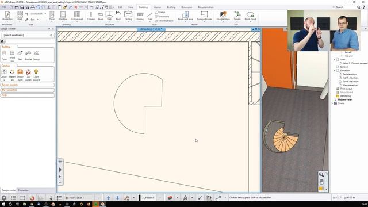This screenshot has height=207, width=368.
Task: Open Light source in the Catalog
Action: 36,75
